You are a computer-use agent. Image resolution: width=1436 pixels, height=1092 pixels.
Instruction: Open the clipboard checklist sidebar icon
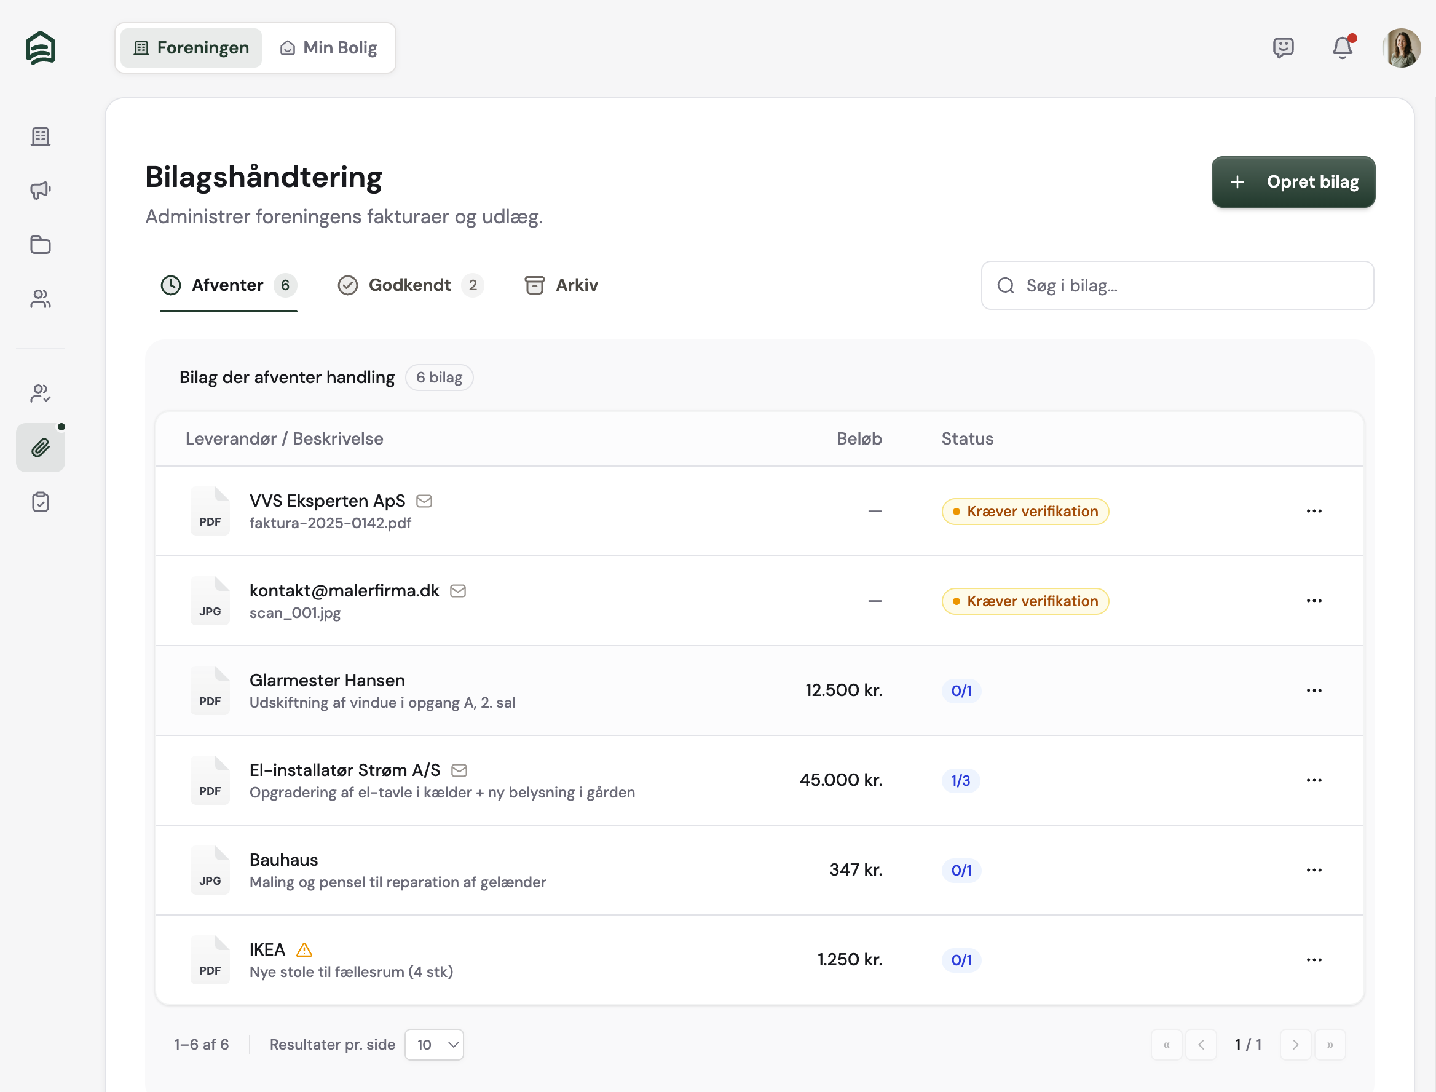coord(41,502)
